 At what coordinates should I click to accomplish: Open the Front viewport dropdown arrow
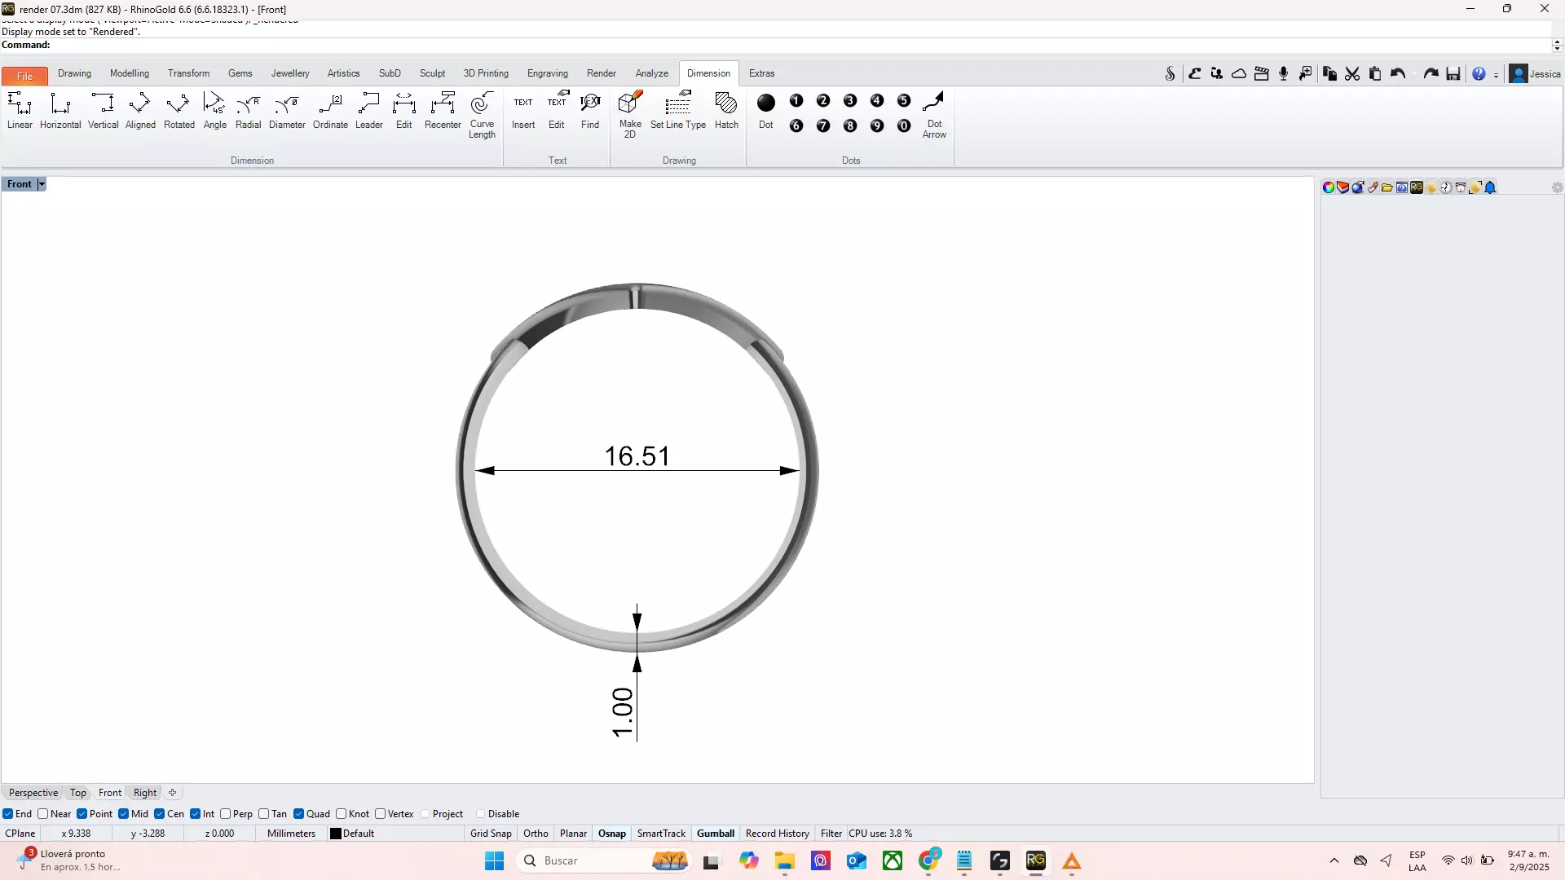tap(42, 184)
